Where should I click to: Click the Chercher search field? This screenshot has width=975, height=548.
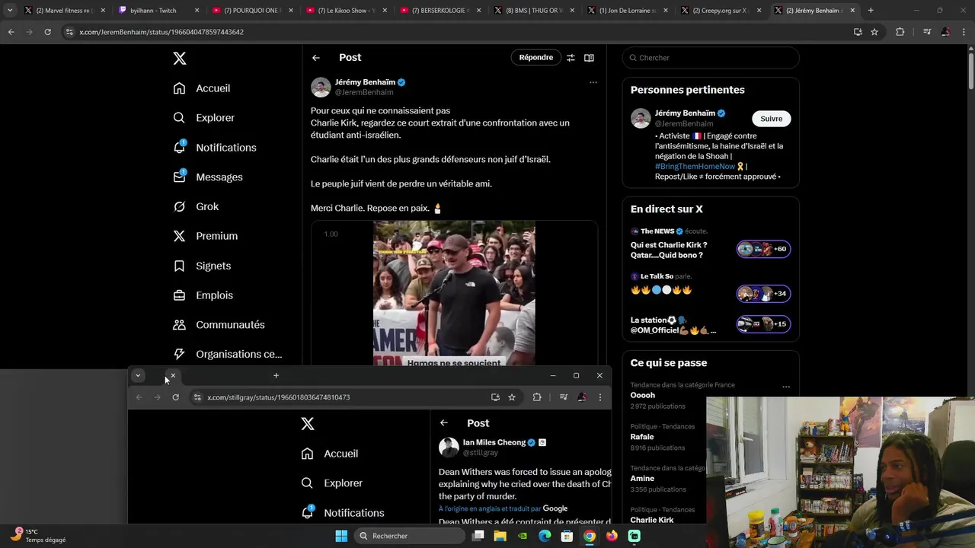711,58
